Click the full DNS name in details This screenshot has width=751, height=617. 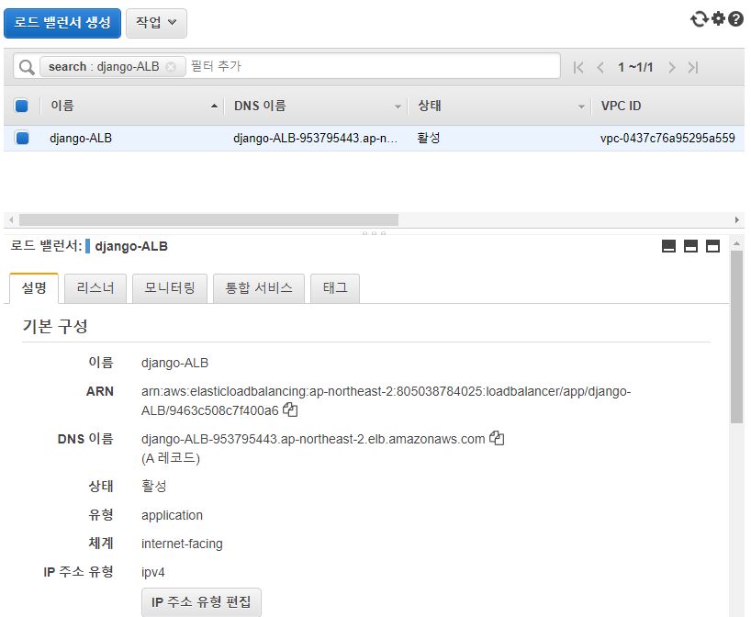tap(313, 439)
